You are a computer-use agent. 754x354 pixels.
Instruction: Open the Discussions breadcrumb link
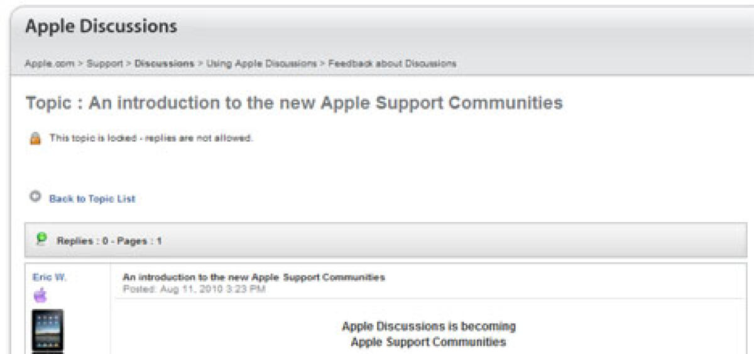click(164, 63)
